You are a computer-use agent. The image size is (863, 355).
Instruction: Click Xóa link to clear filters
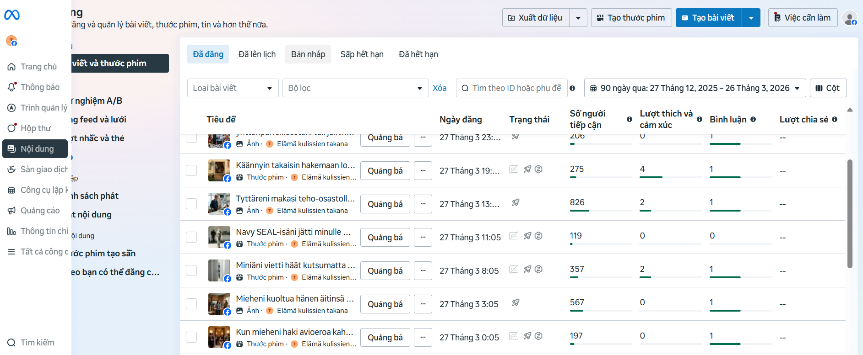click(x=440, y=88)
